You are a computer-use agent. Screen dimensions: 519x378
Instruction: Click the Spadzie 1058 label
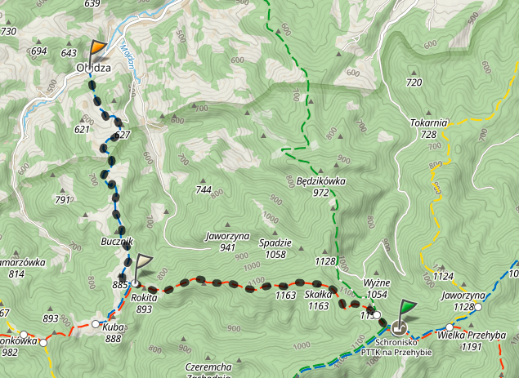[x=275, y=248]
